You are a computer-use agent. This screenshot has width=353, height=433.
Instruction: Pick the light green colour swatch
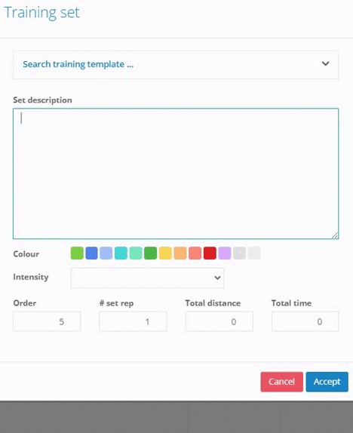coord(77,253)
